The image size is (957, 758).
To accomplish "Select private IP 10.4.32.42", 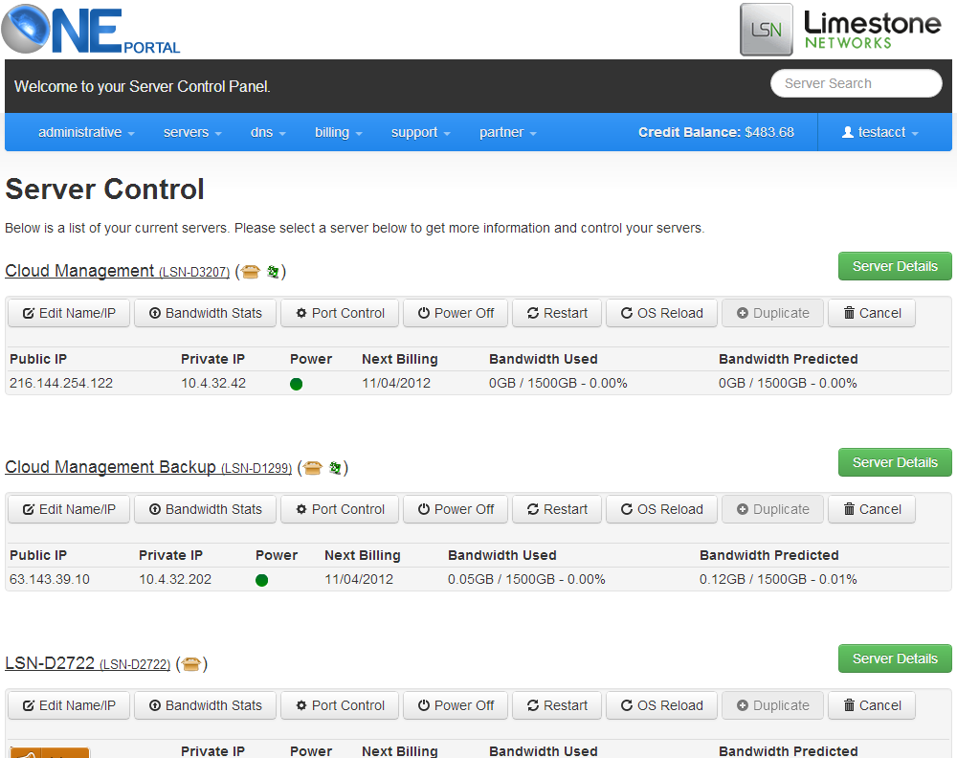I will [x=213, y=383].
